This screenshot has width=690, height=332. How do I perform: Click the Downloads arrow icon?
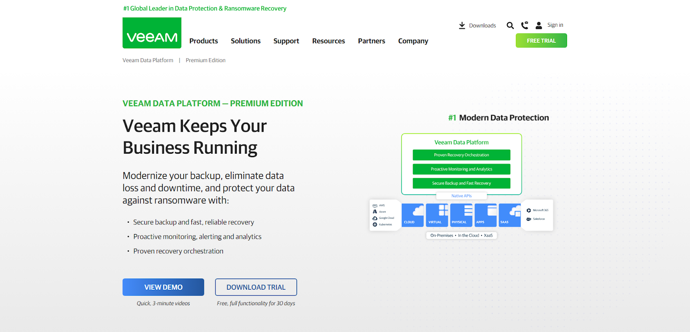coord(462,25)
